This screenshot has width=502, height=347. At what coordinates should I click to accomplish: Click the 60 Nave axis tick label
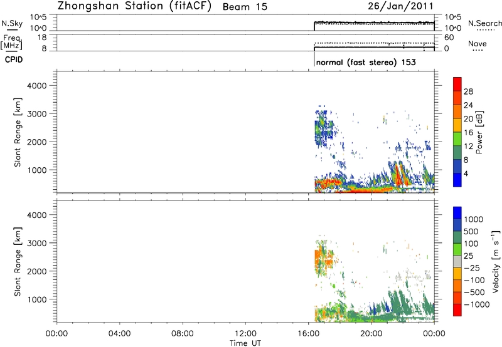pos(449,38)
